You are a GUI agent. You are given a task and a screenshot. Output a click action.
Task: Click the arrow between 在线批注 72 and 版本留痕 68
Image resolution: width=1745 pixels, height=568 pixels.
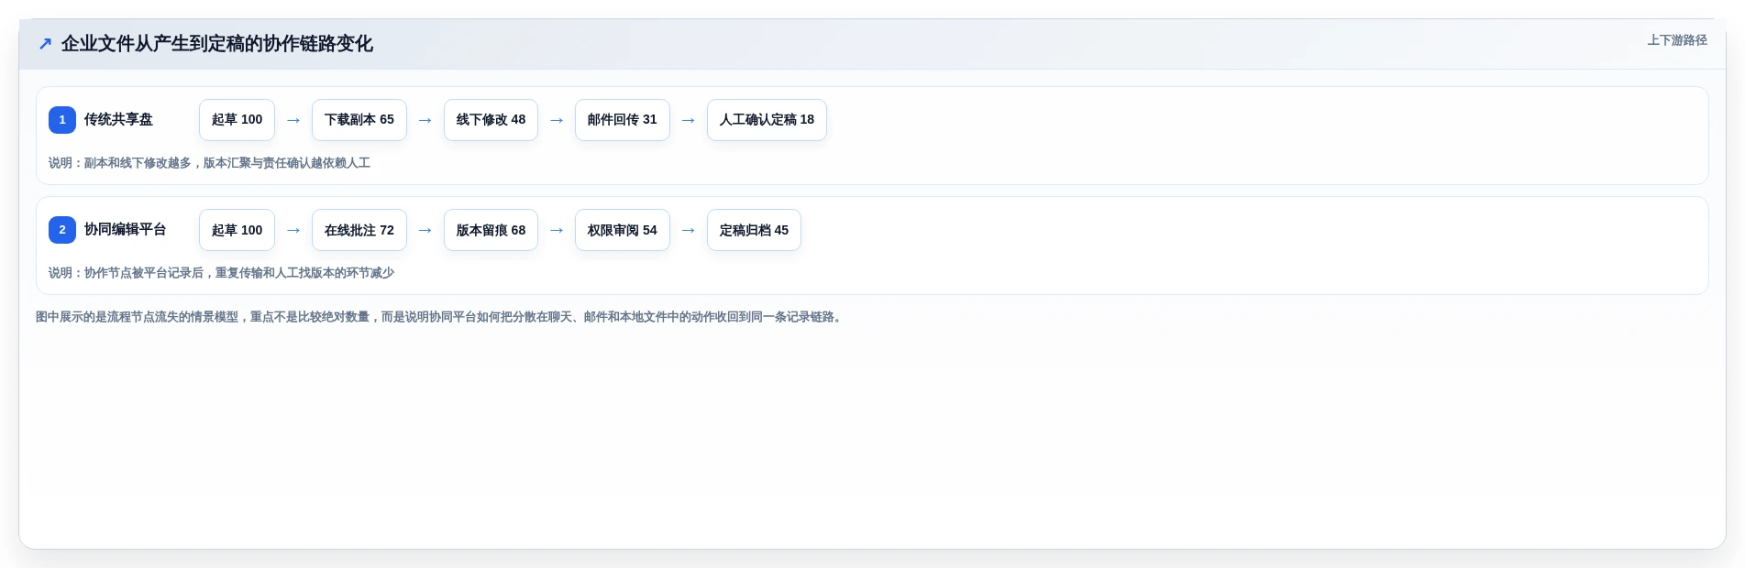pyautogui.click(x=425, y=230)
